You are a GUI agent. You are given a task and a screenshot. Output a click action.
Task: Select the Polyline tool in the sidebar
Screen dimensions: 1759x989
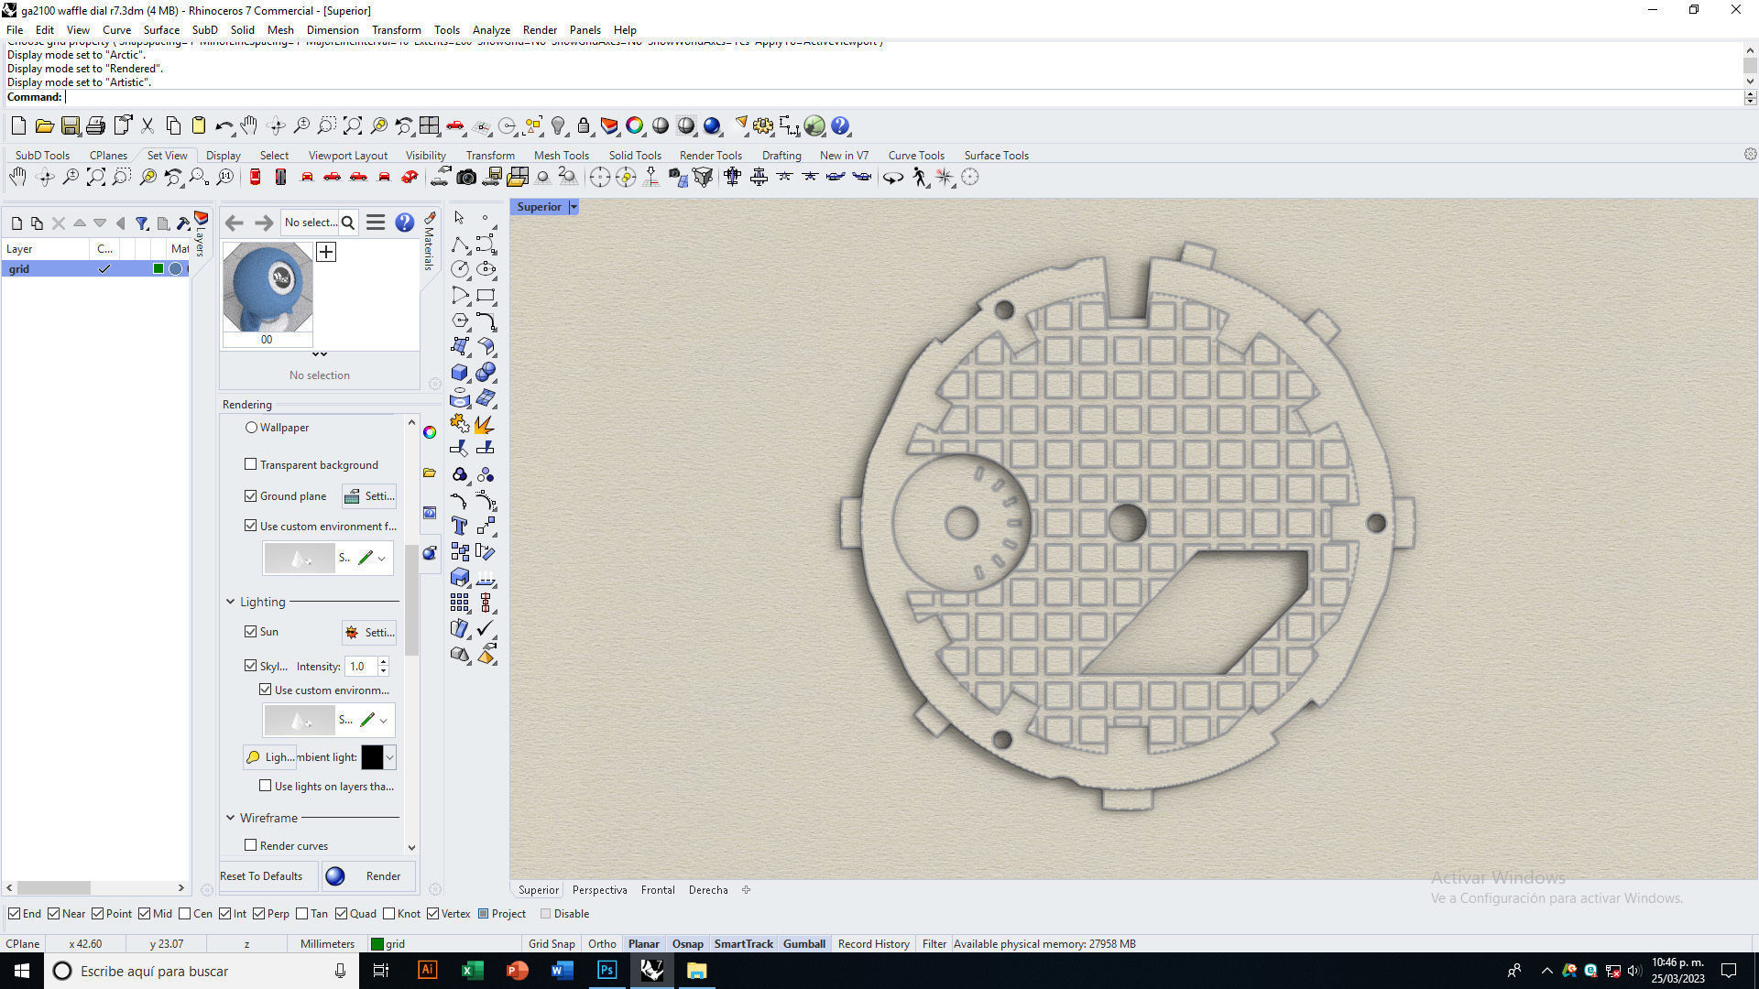[460, 244]
